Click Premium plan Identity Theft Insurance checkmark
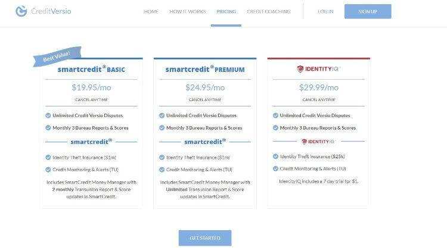447x248 pixels. pos(162,157)
